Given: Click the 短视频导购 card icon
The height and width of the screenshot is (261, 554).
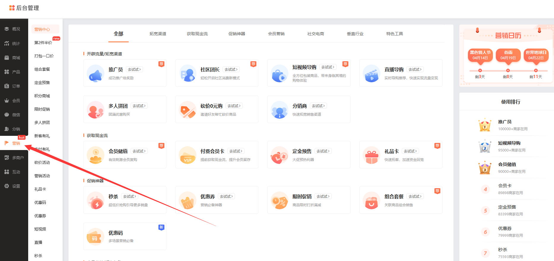Looking at the screenshot, I should click(x=280, y=73).
